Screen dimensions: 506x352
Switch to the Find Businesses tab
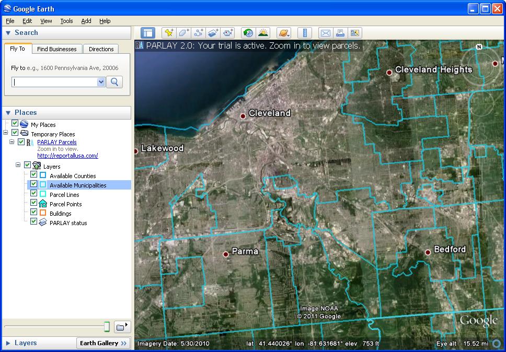(57, 49)
